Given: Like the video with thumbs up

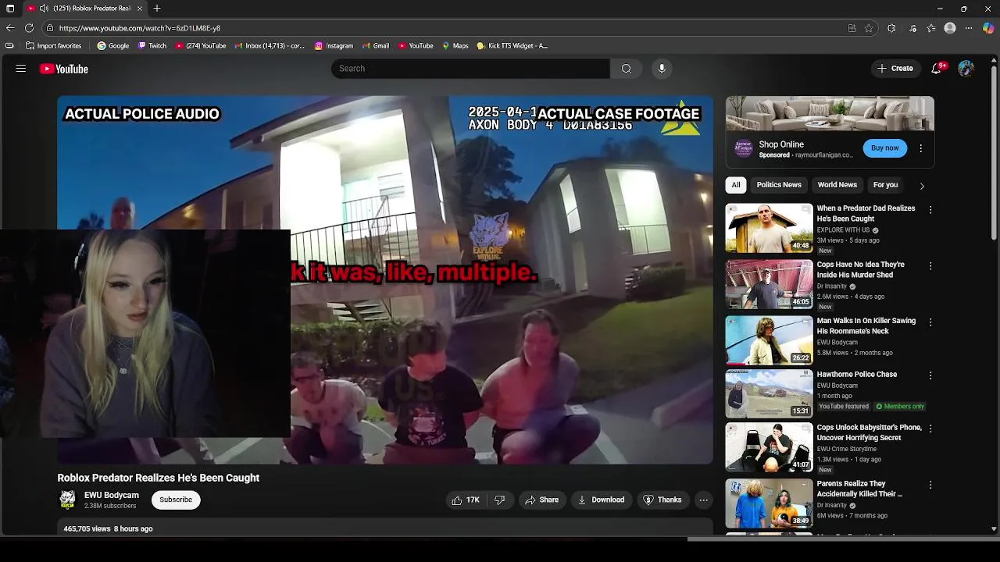Looking at the screenshot, I should 465,500.
